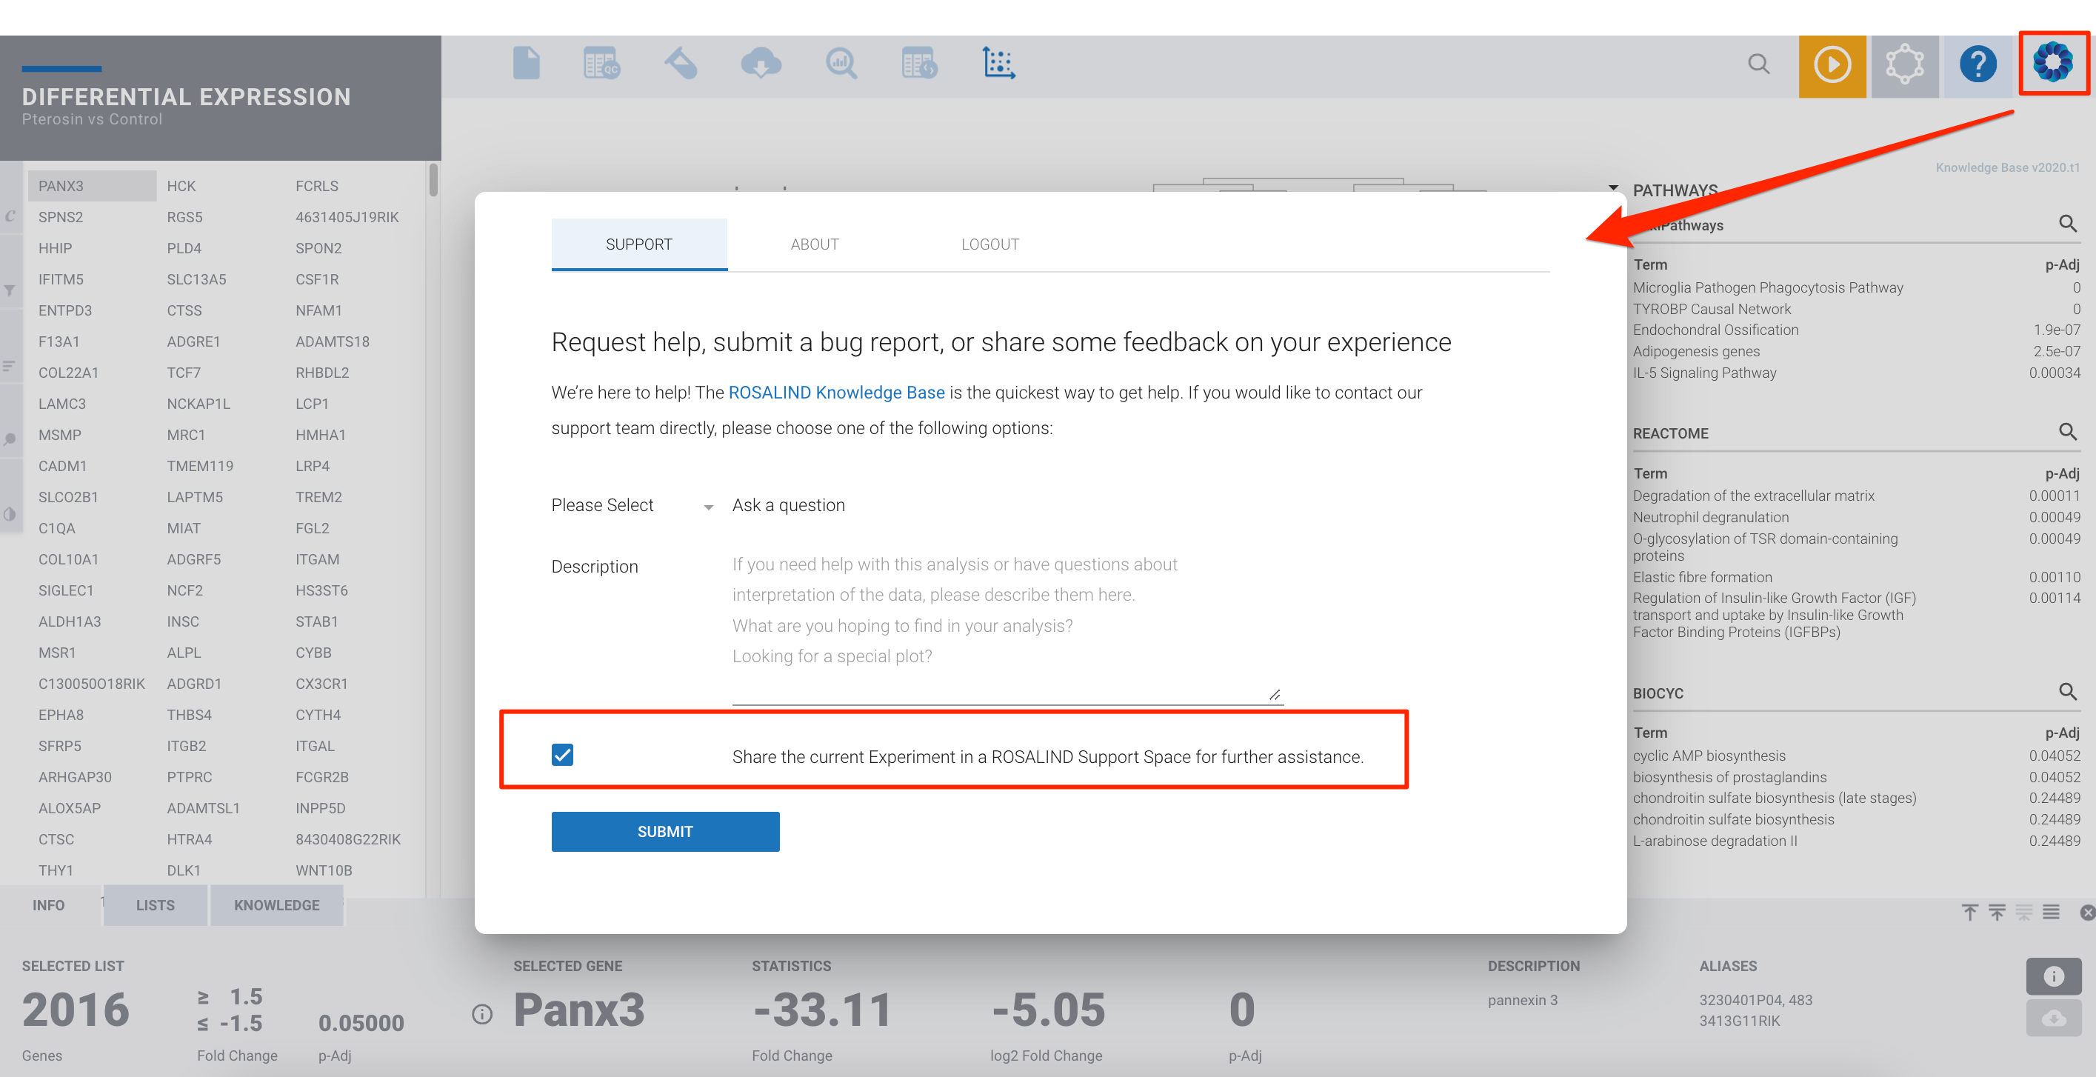Search WikiPathways with its magnifier icon
2096x1077 pixels.
(2068, 223)
